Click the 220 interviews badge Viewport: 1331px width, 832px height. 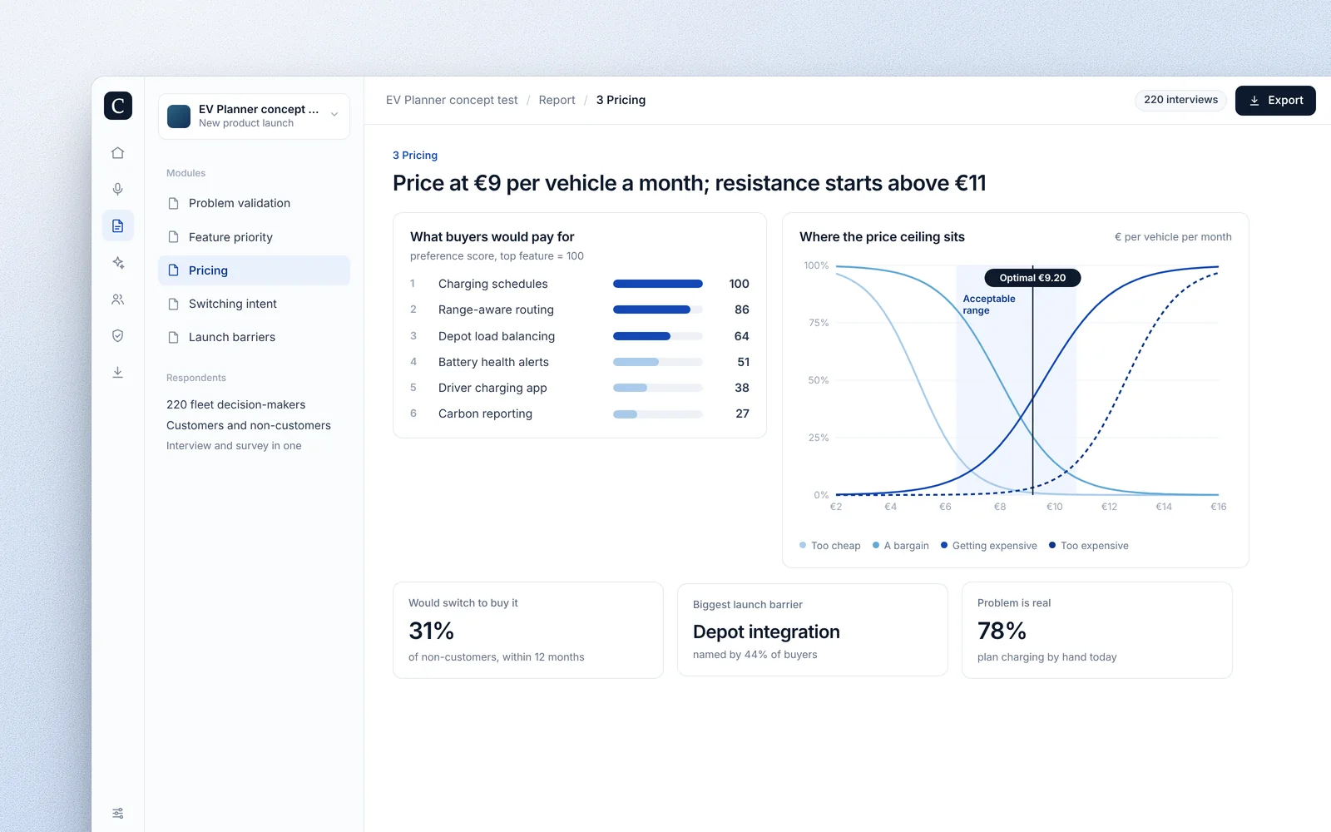(x=1180, y=100)
